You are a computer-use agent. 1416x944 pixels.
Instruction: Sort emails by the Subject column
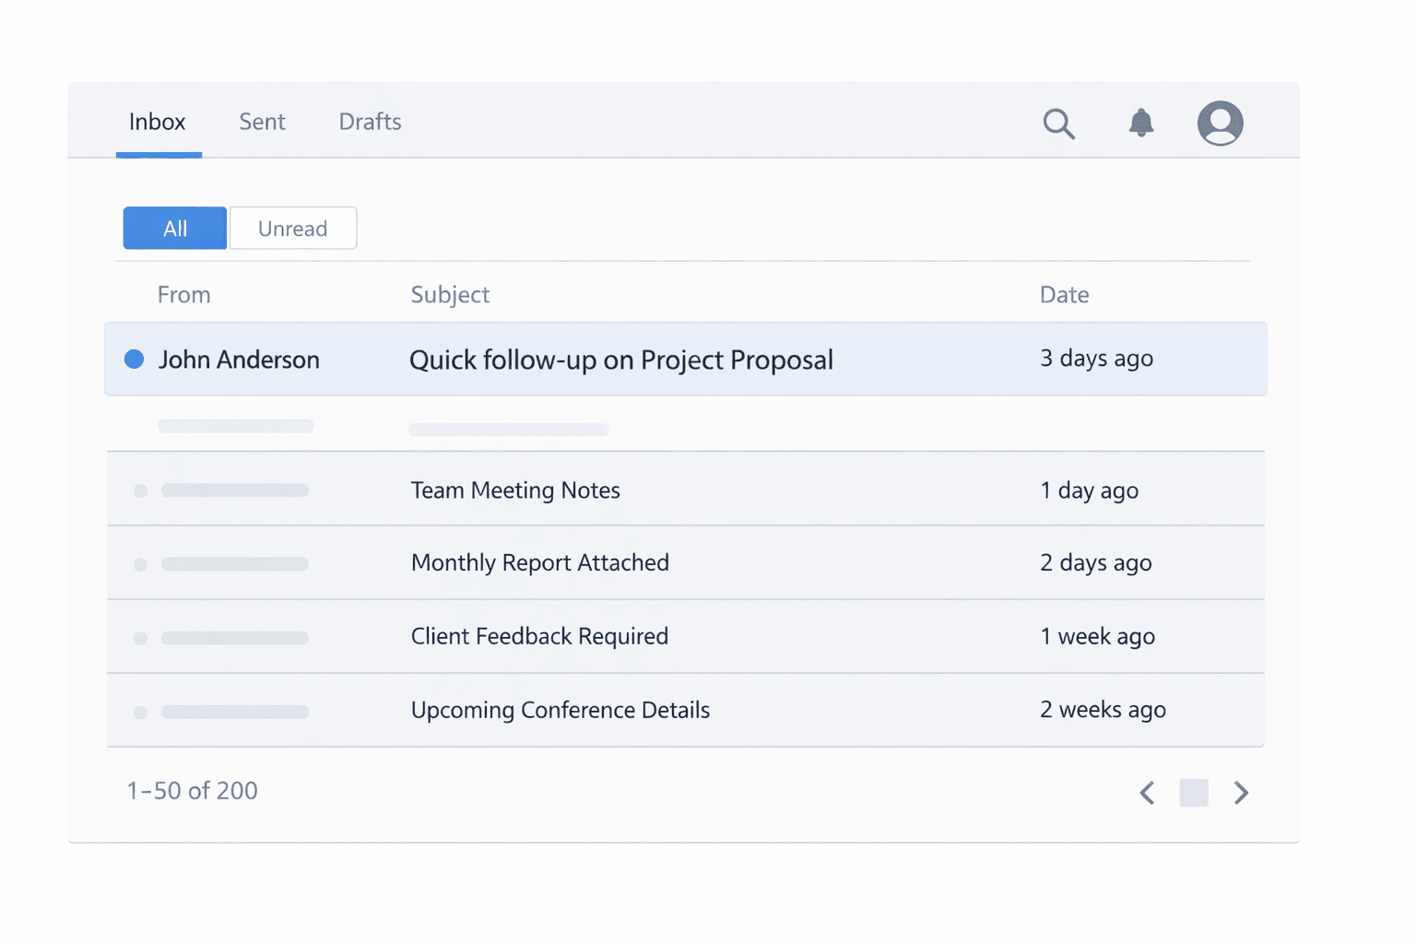click(x=449, y=294)
